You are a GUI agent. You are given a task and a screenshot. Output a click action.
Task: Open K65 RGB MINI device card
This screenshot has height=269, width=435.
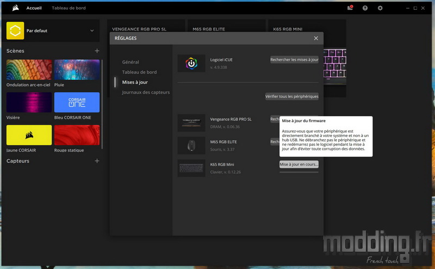click(288, 29)
